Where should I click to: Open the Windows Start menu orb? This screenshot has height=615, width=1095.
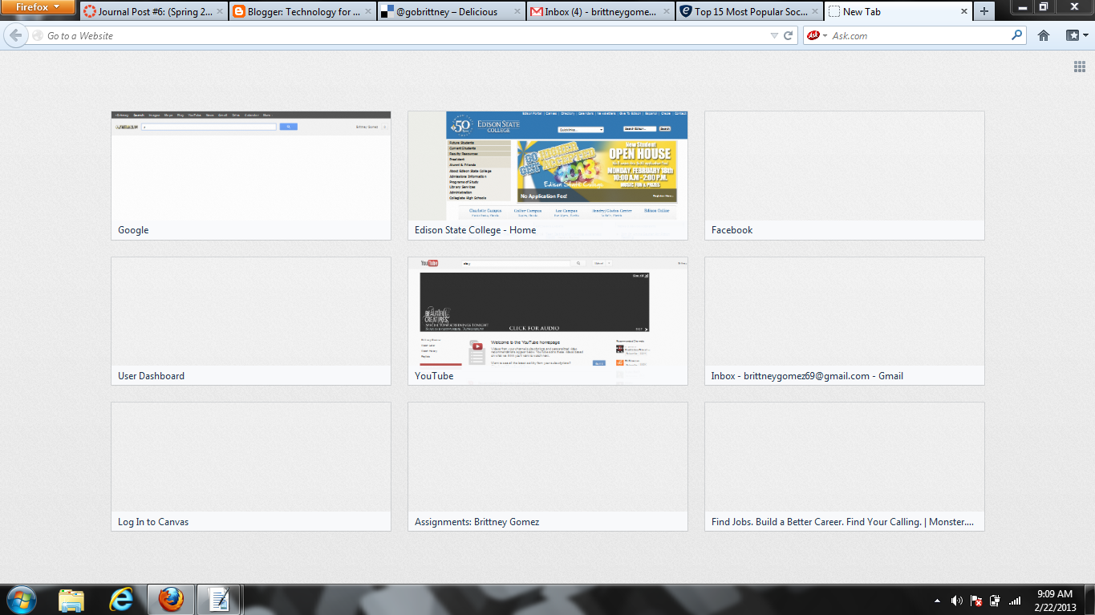[x=21, y=600]
